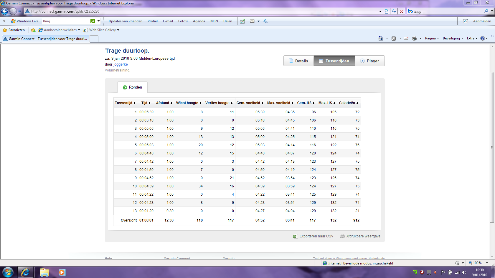Sort the table by Tussentijd column
Screen dimensions: 495x278
coord(125,103)
